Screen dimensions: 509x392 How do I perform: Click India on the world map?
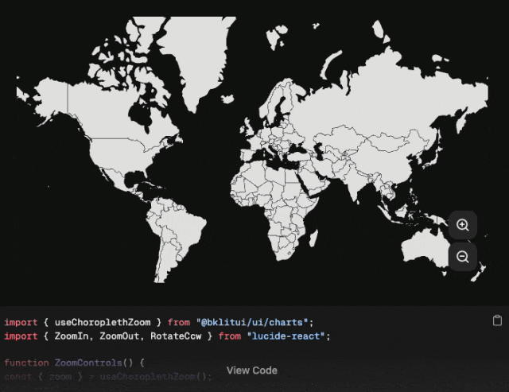click(x=350, y=179)
